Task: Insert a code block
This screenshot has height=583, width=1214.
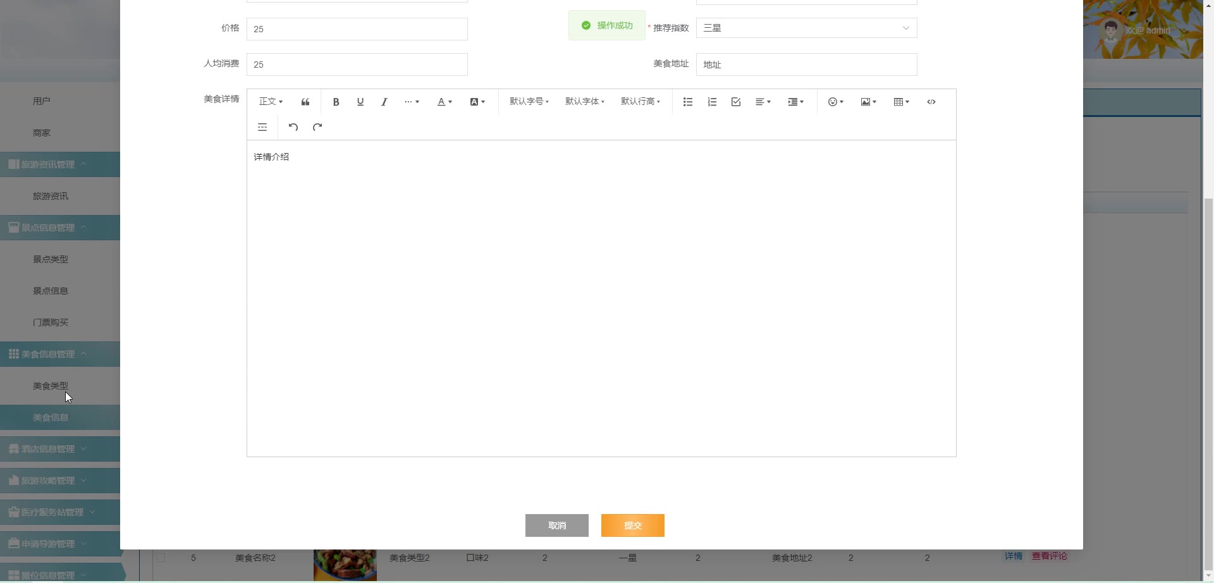Action: click(931, 102)
